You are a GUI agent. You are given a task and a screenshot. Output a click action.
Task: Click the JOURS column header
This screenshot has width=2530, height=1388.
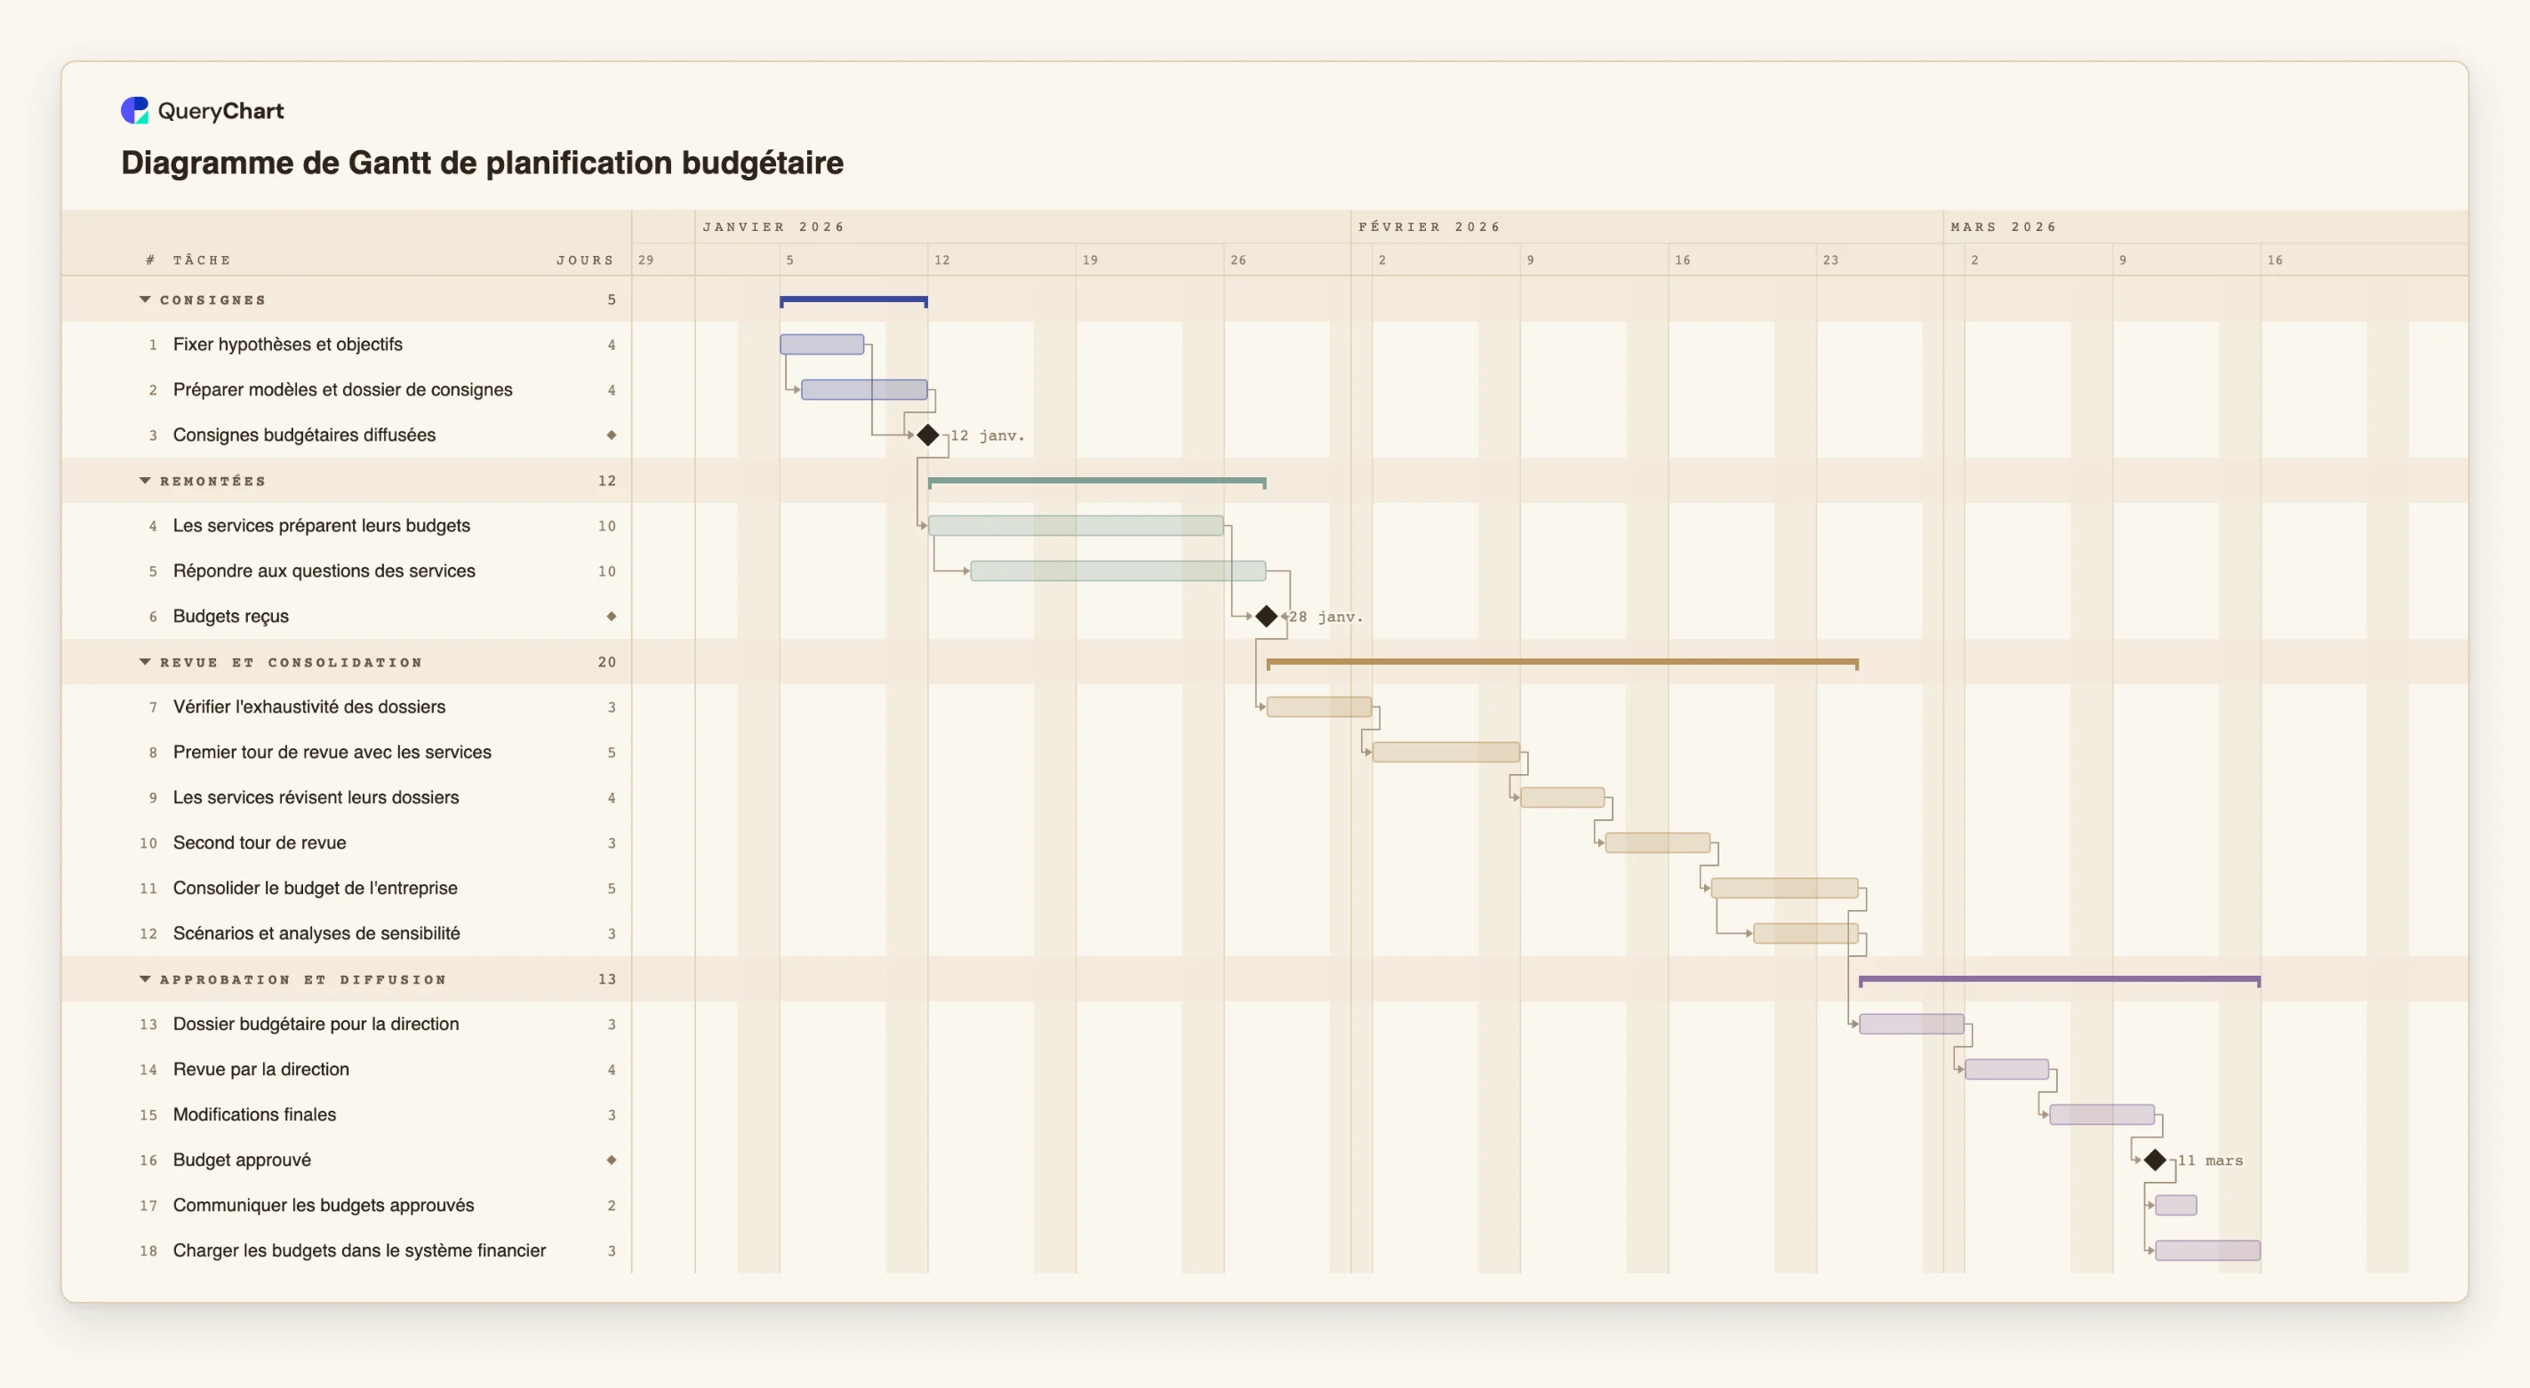click(585, 260)
